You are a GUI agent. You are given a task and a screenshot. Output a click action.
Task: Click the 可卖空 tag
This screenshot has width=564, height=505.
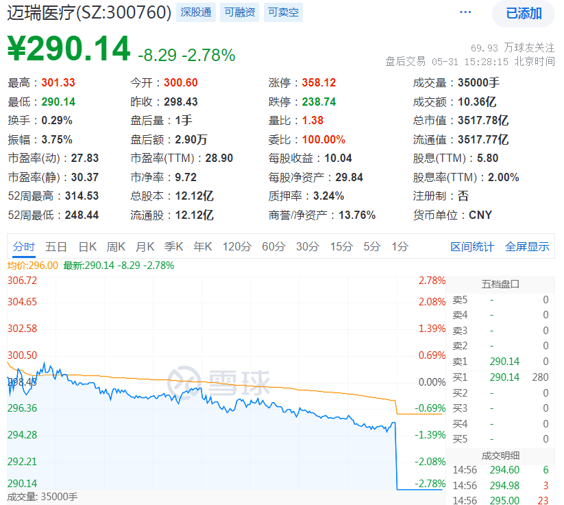284,12
